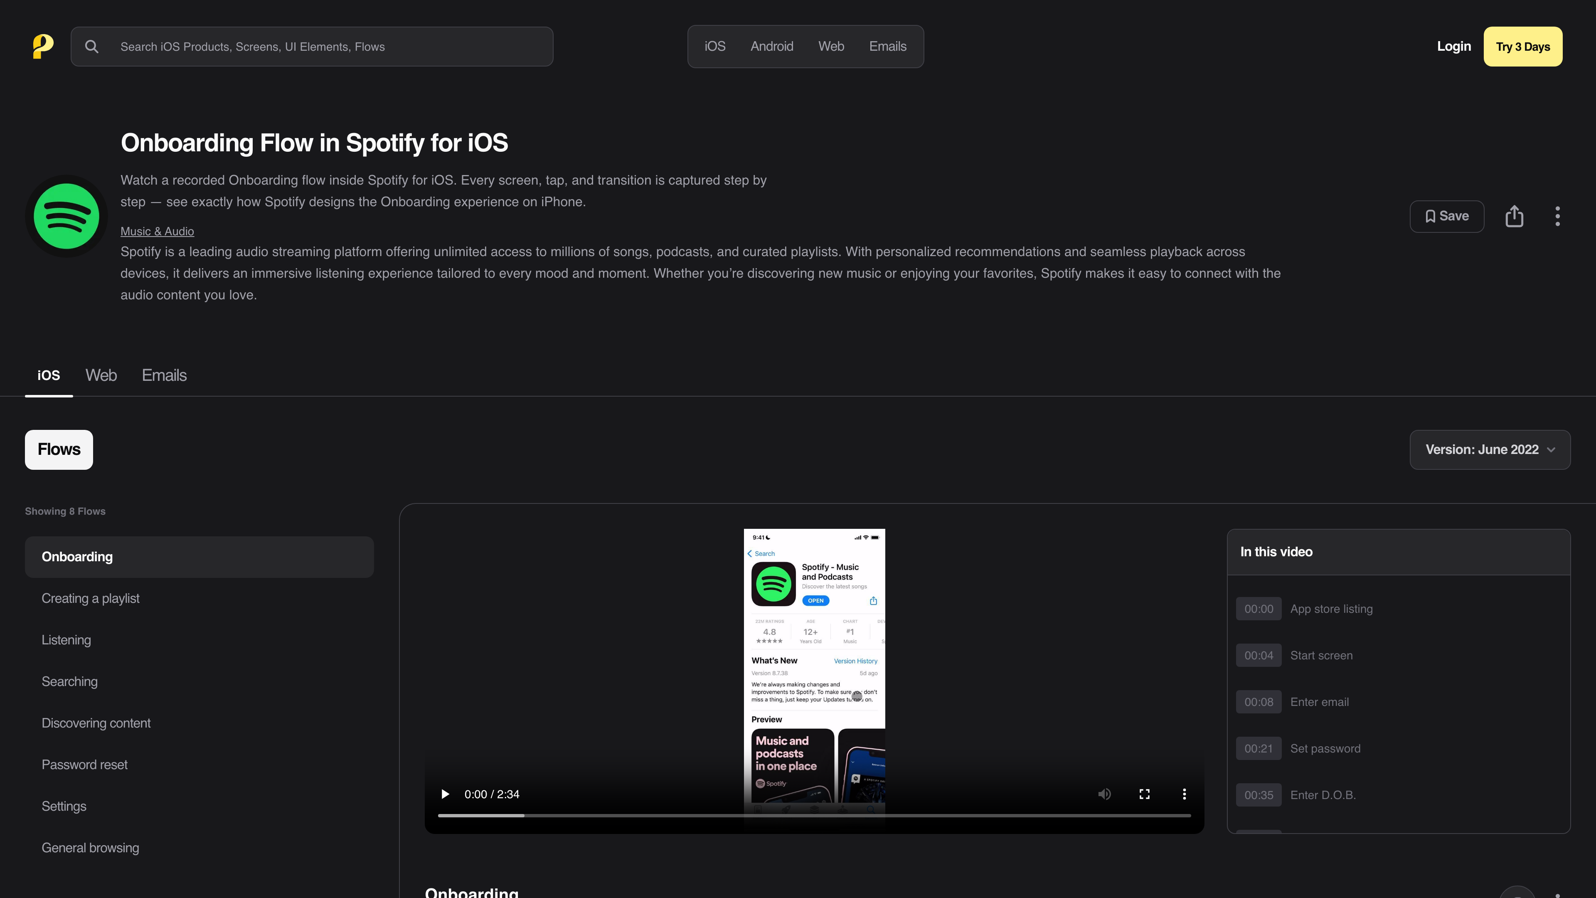Screen dimensions: 1596x898
Task: Play the onboarding video
Action: pyautogui.click(x=445, y=794)
